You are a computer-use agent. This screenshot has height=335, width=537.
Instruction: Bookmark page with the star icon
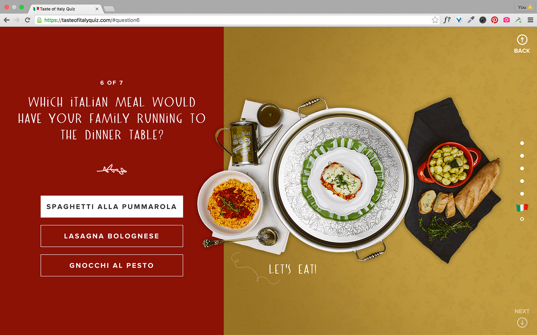pyautogui.click(x=435, y=20)
